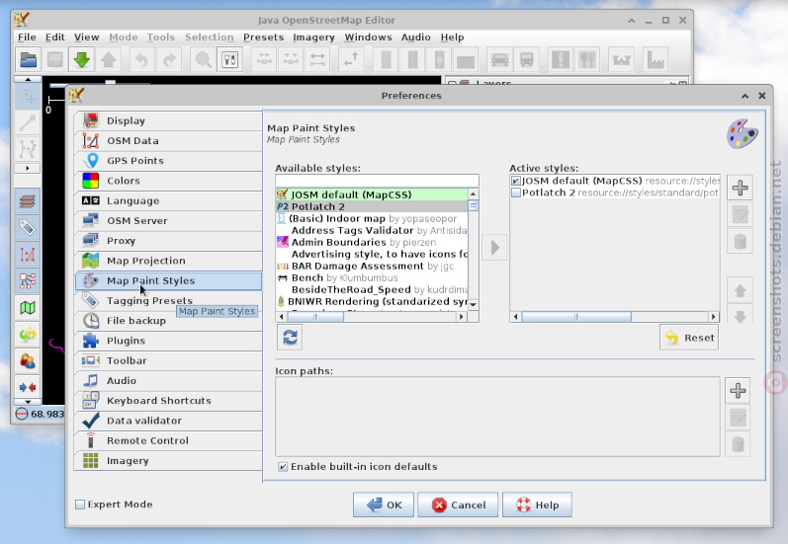Open the File menu
This screenshot has height=544, width=788.
(27, 38)
